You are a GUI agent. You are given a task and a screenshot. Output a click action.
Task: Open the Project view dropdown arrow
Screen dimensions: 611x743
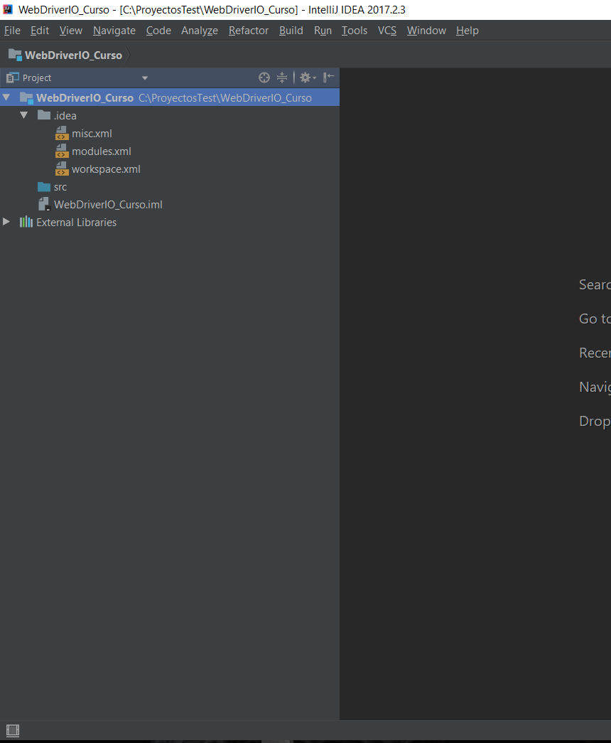[x=145, y=78]
